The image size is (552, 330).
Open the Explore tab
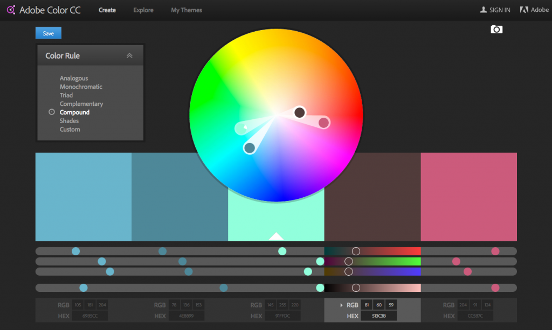pos(143,10)
